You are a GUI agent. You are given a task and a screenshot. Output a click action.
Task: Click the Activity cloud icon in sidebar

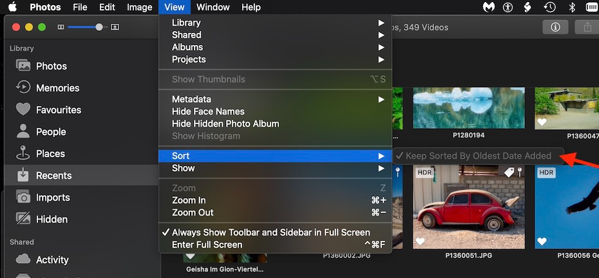23,259
